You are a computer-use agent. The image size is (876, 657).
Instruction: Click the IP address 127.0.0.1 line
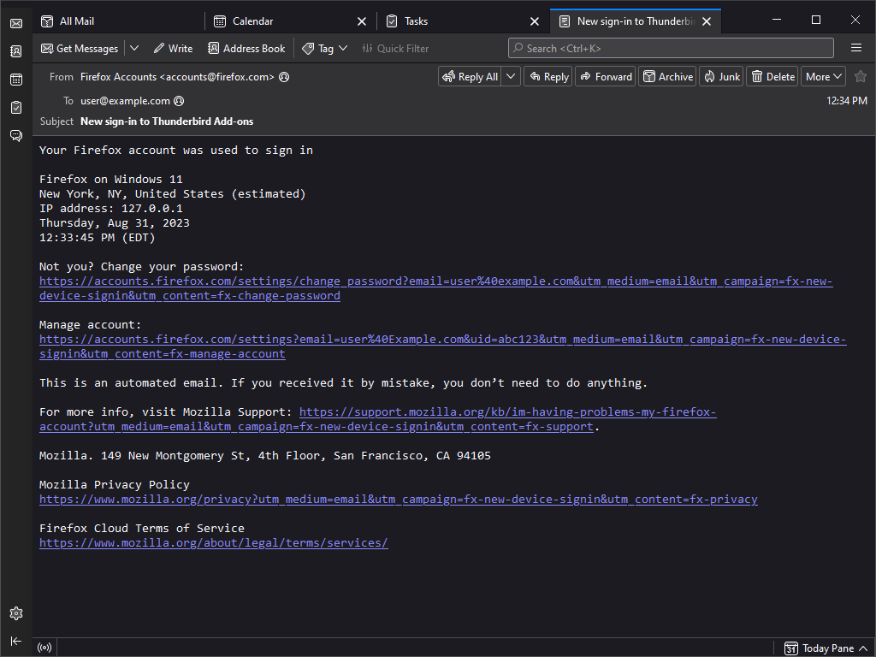tap(110, 209)
